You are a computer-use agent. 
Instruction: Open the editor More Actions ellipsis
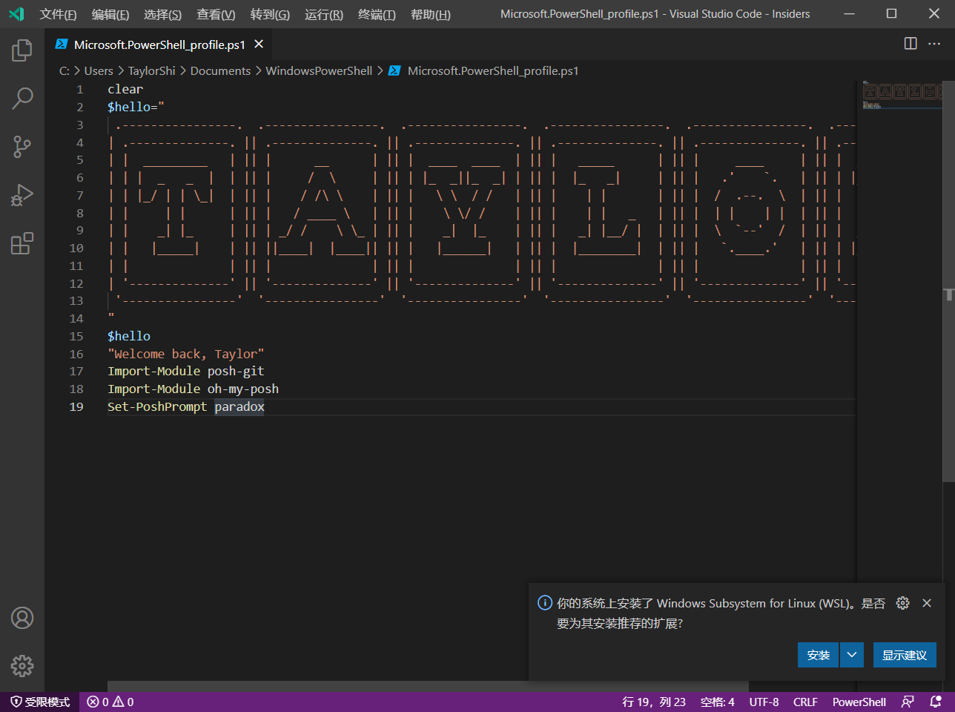click(934, 44)
